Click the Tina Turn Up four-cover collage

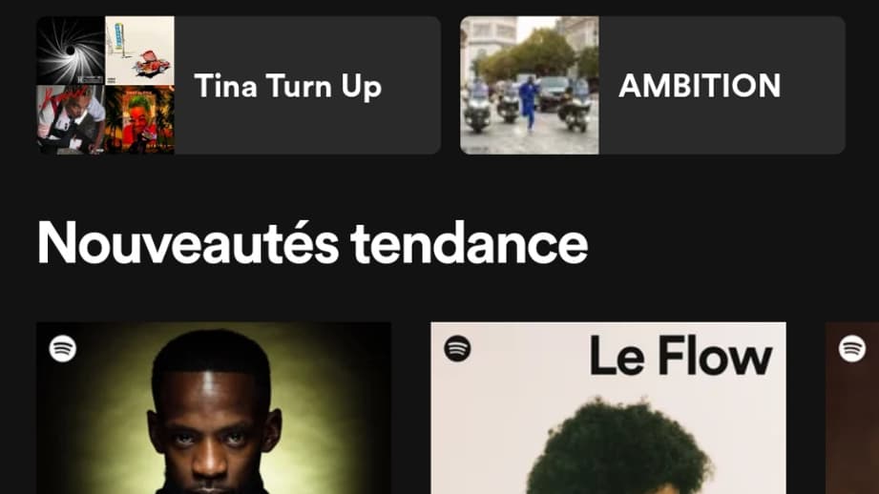(105, 85)
